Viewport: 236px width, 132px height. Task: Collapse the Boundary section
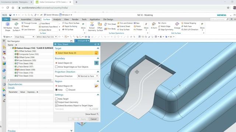tap(98, 58)
